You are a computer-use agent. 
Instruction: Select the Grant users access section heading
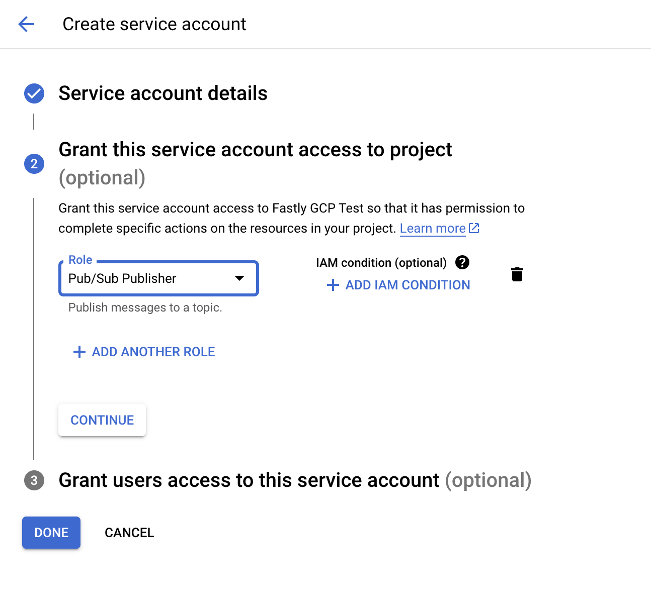249,480
